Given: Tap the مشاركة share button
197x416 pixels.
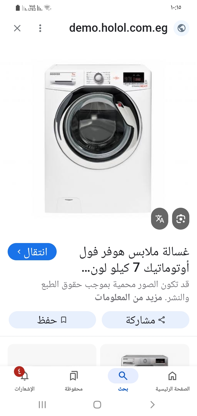Looking at the screenshot, I should pyautogui.click(x=146, y=320).
